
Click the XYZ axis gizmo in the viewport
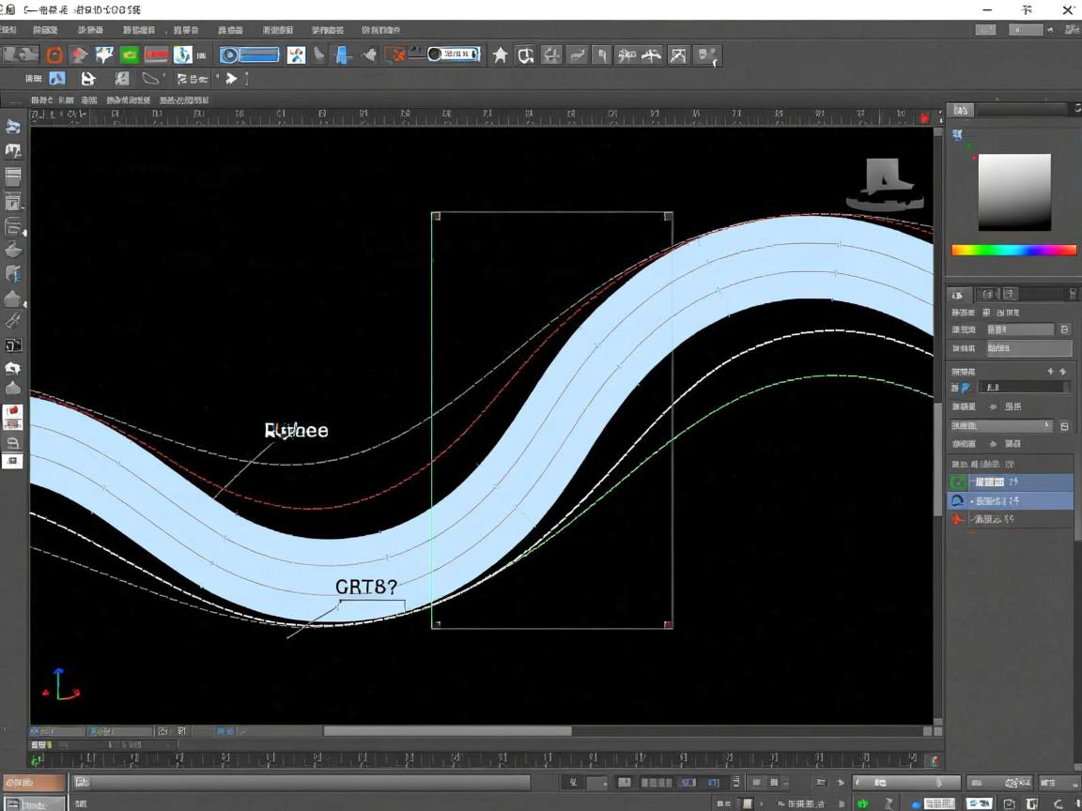[x=60, y=685]
